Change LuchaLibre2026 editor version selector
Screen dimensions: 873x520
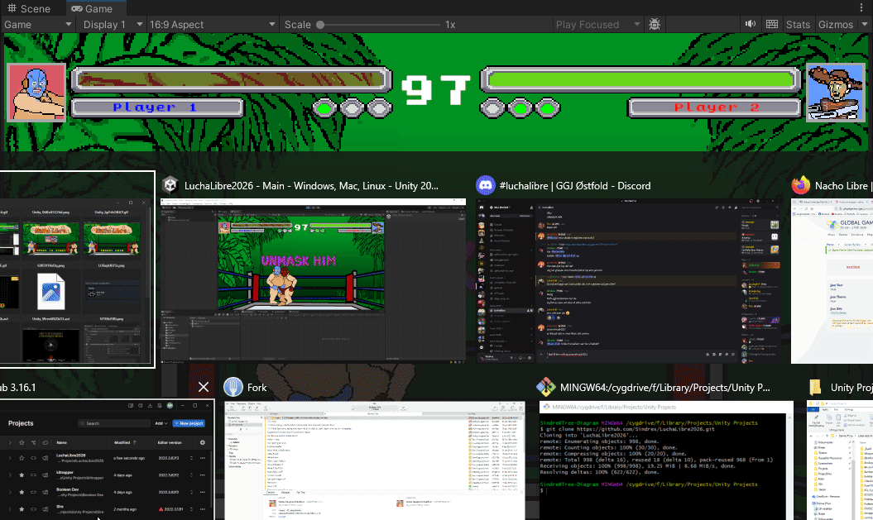tap(191, 458)
